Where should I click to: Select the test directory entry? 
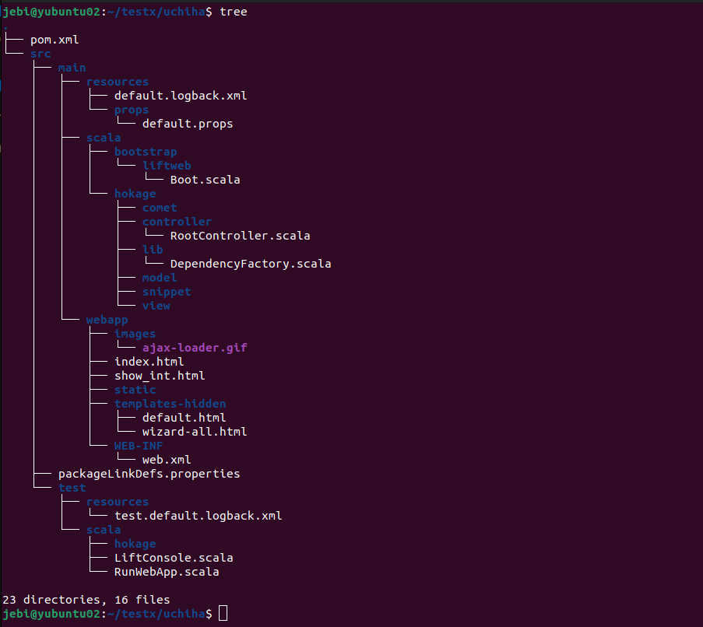(x=72, y=488)
